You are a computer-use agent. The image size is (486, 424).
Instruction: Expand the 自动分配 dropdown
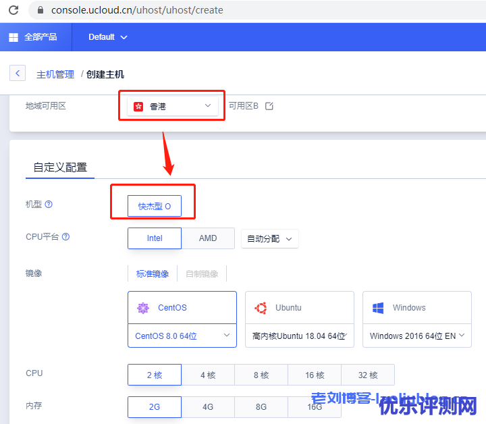coord(269,239)
